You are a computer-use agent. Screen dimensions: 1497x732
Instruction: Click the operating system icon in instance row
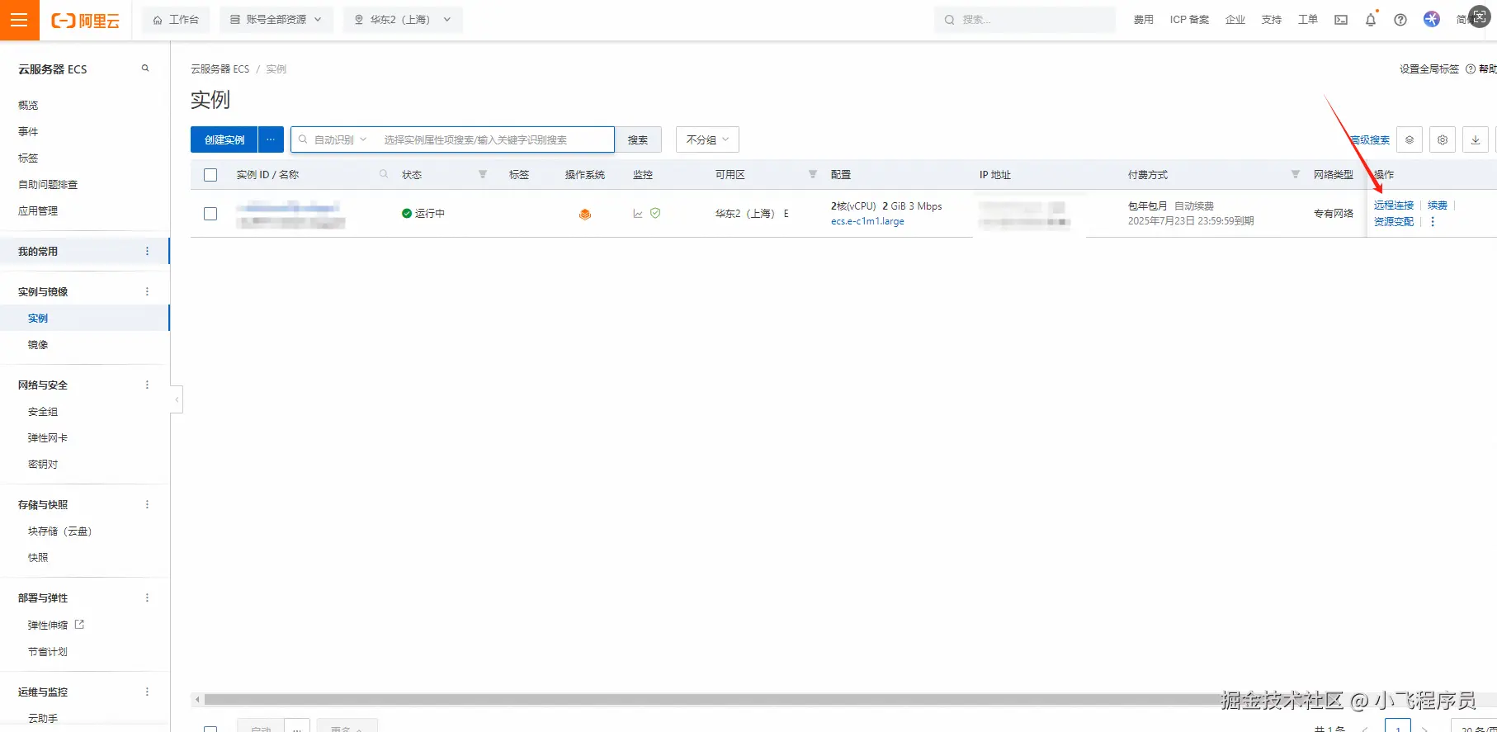click(x=585, y=214)
